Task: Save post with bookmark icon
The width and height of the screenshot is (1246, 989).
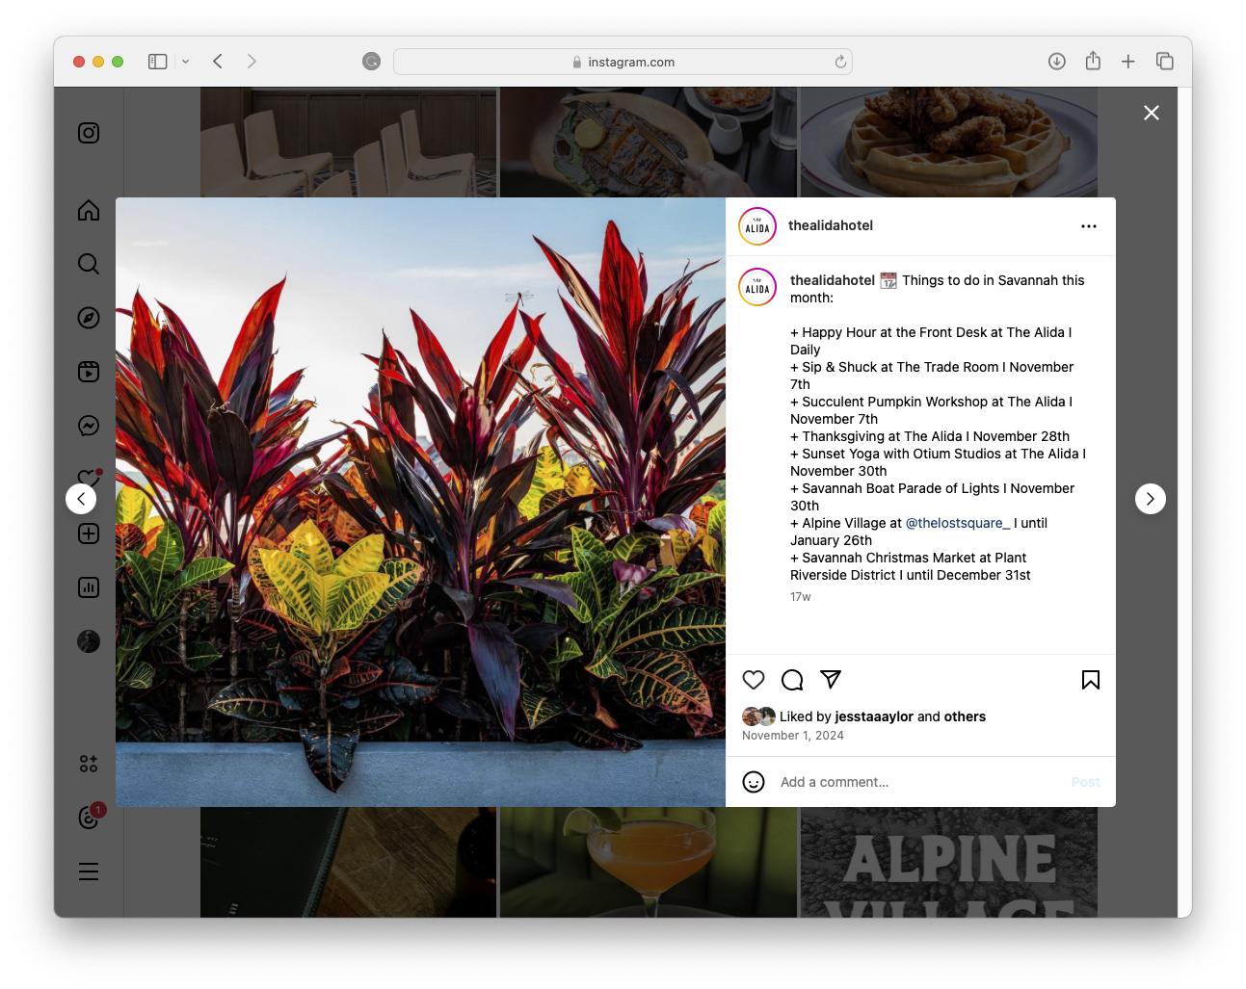Action: pyautogui.click(x=1091, y=680)
